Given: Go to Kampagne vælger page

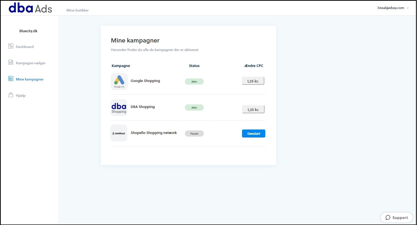Looking at the screenshot, I should (31, 63).
